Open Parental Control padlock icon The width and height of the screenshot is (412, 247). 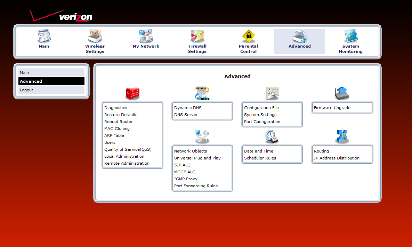coord(248,36)
